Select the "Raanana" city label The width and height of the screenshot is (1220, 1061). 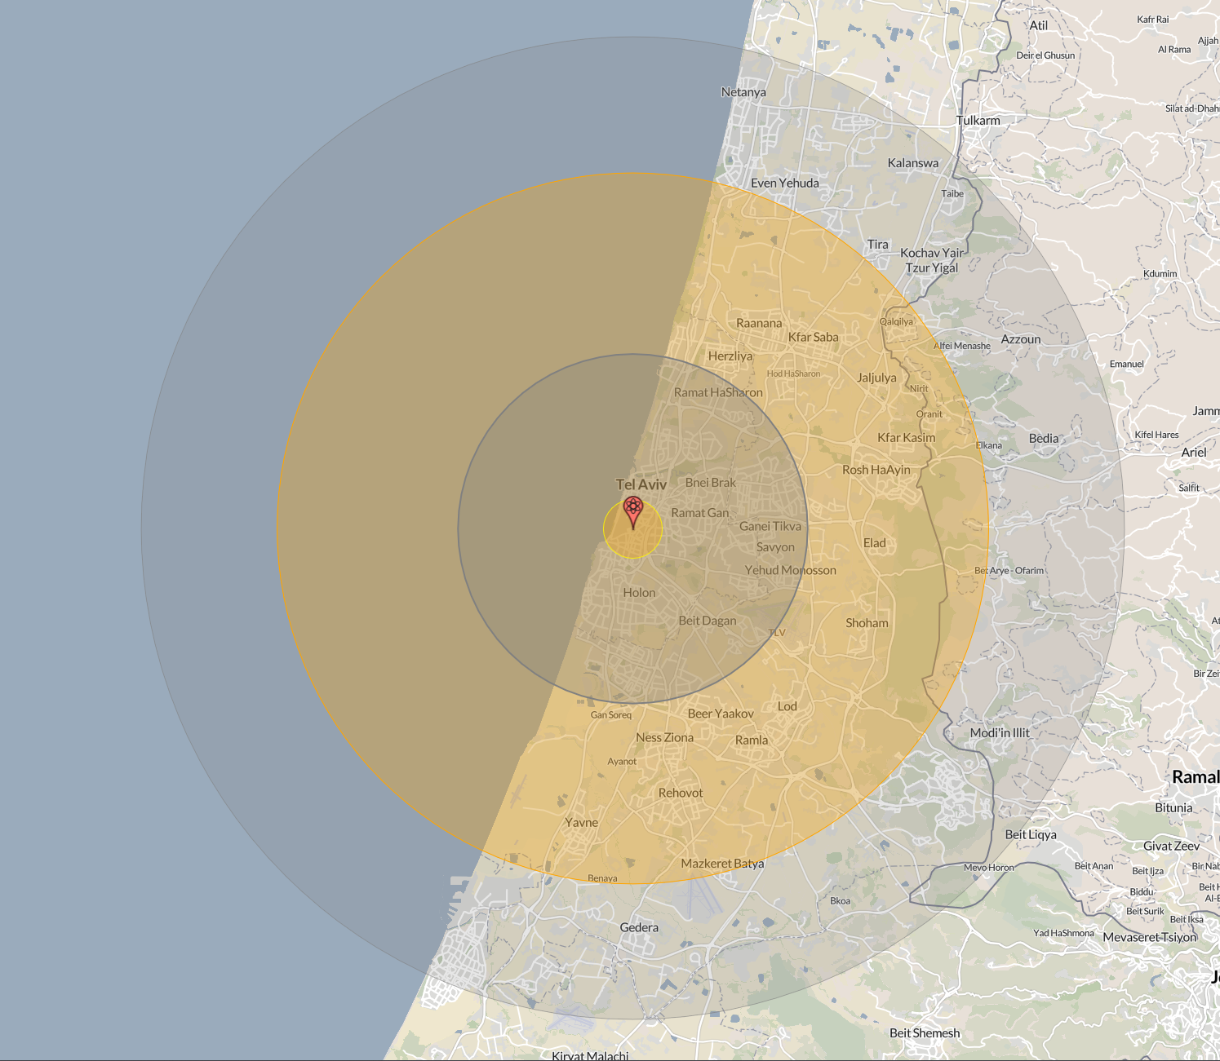coord(759,324)
